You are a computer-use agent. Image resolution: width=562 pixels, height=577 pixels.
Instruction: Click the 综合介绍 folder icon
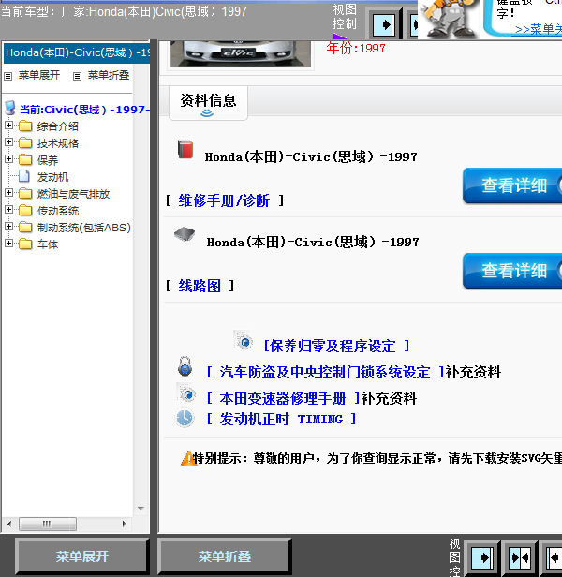tap(25, 126)
